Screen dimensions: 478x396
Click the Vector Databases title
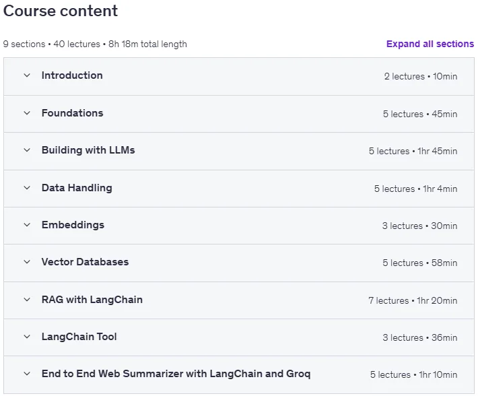[85, 262]
